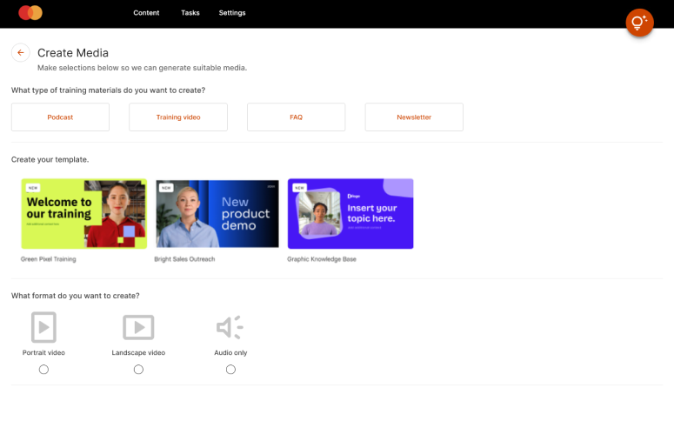This screenshot has width=674, height=421.
Task: Choose the FAQ material type
Action: (x=296, y=117)
